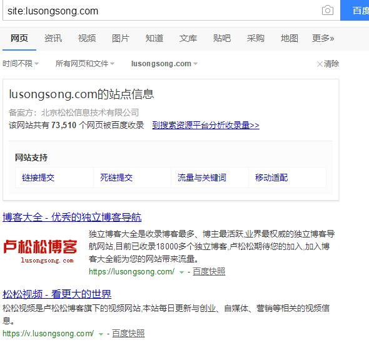Click the 链接提交 link
369x350 pixels.
pyautogui.click(x=38, y=177)
